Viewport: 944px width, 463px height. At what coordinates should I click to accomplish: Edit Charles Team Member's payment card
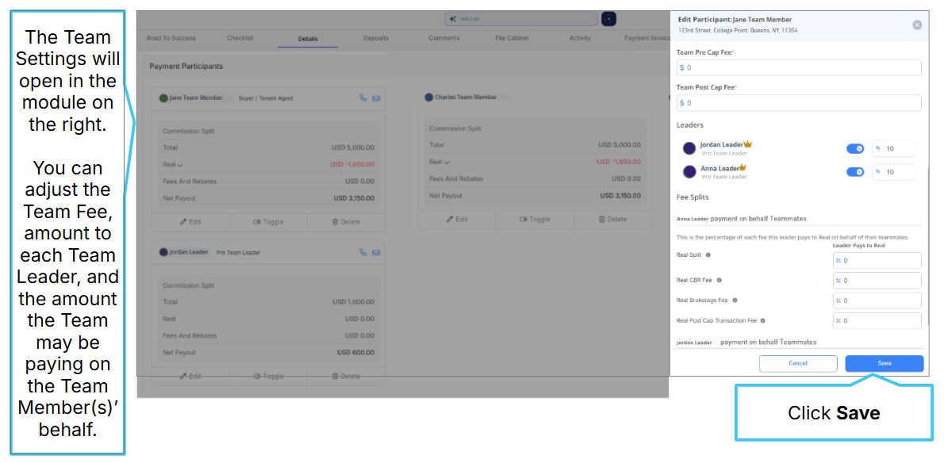457,220
